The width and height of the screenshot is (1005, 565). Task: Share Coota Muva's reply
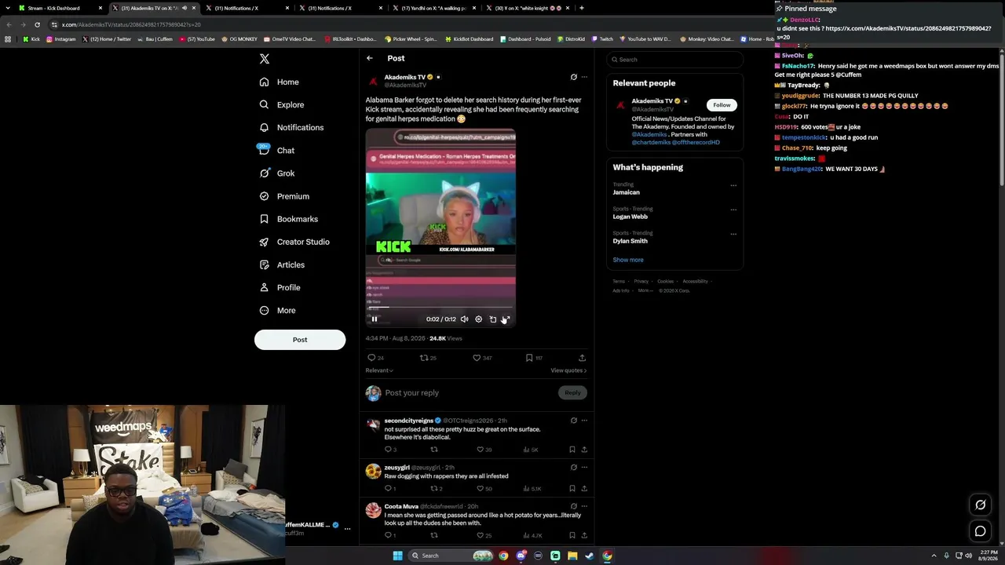click(x=584, y=535)
